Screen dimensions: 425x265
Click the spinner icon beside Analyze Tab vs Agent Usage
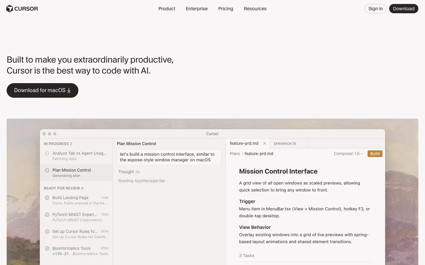coord(47,153)
